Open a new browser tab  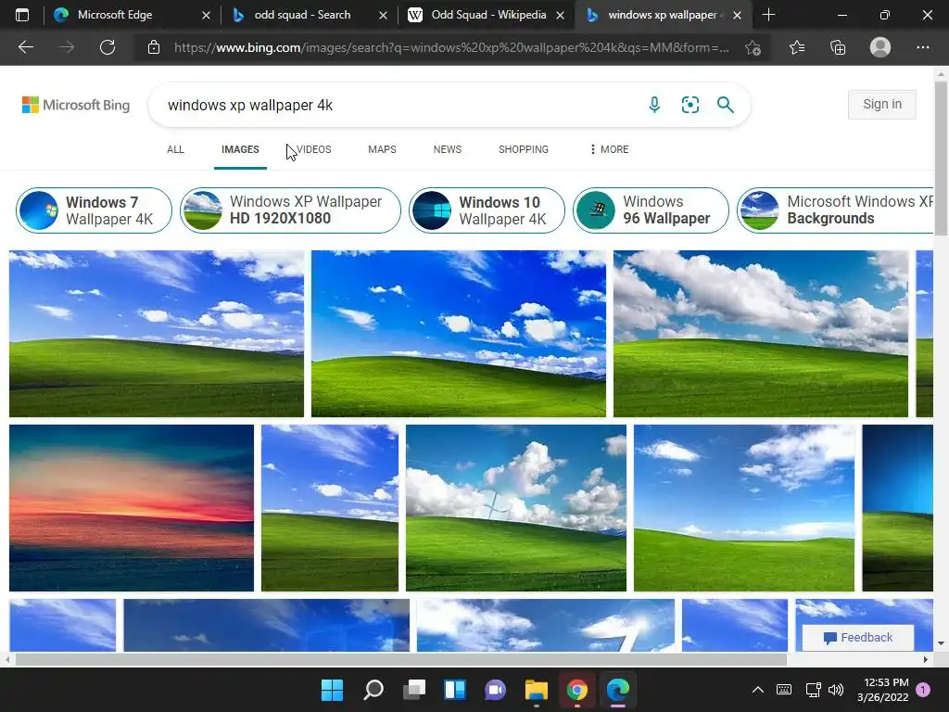click(768, 15)
